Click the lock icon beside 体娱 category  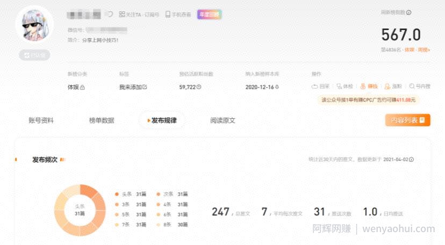click(82, 88)
